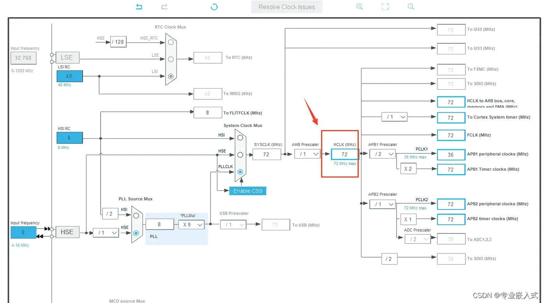Click the 'MCO source Mux' label

(127, 301)
